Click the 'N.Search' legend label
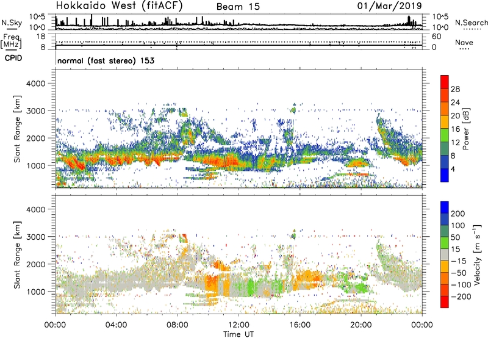Viewport: 488px width, 338px height. [x=471, y=23]
